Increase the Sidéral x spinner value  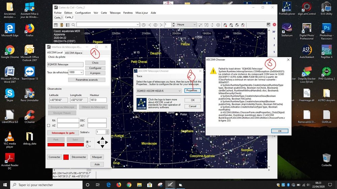pos(107,130)
